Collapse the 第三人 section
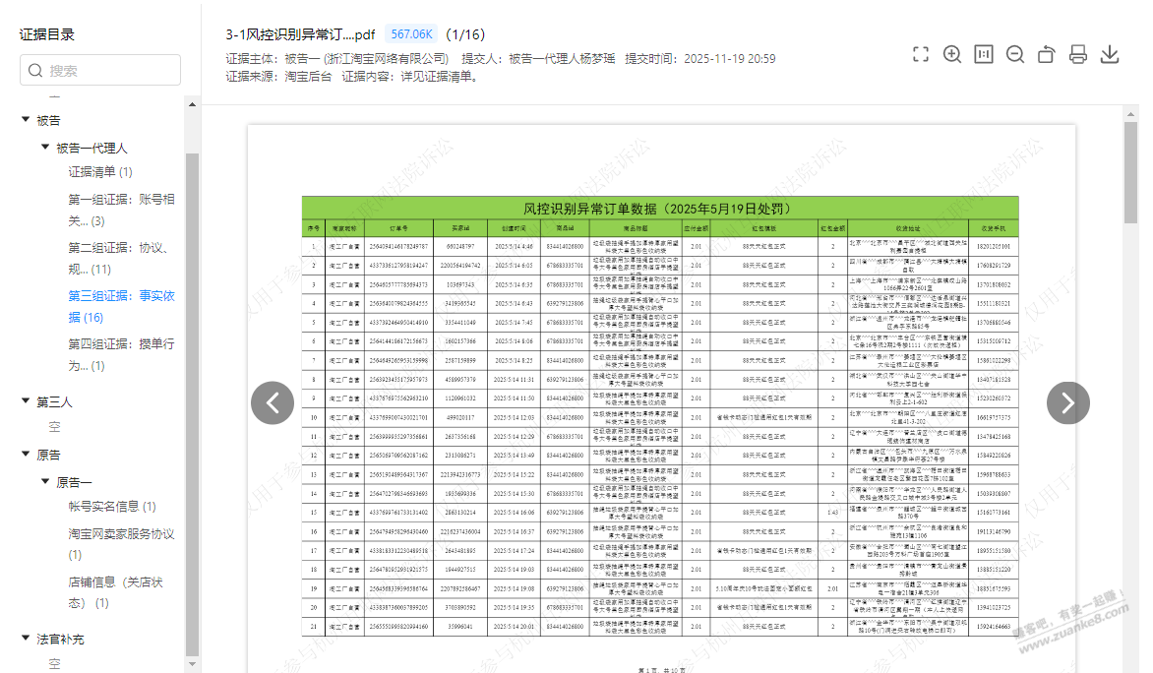The width and height of the screenshot is (1153, 673). tap(26, 401)
